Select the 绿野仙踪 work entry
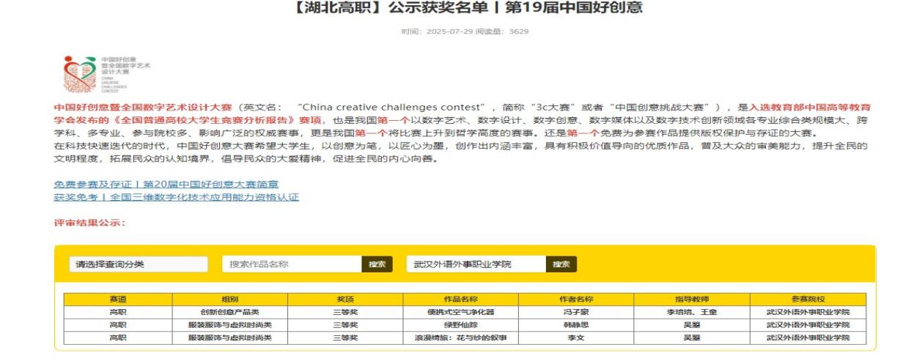The image size is (903, 361). pyautogui.click(x=460, y=324)
